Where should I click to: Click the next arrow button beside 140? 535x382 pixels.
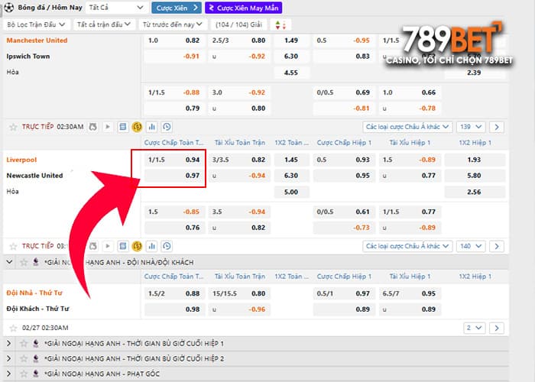[497, 246]
